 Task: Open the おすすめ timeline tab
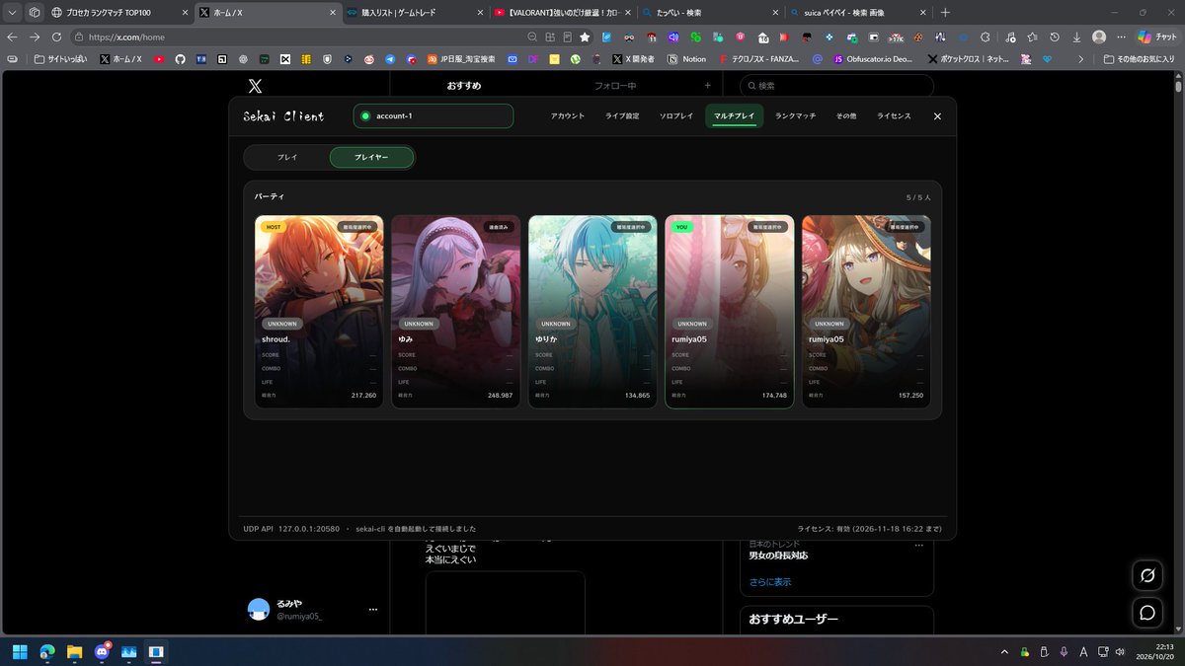click(x=463, y=86)
